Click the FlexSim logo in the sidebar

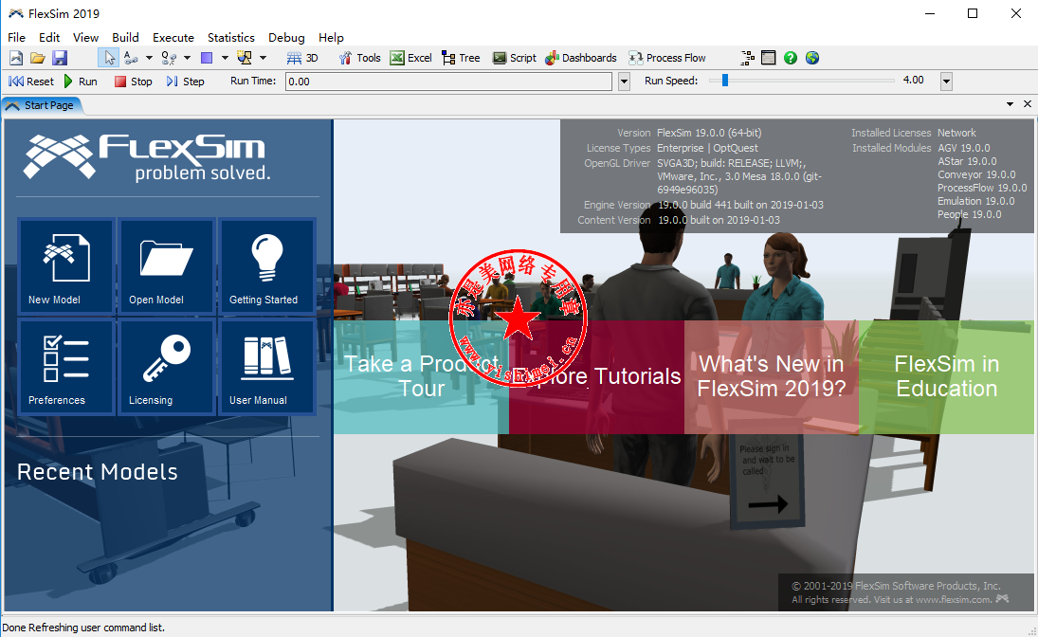click(147, 157)
